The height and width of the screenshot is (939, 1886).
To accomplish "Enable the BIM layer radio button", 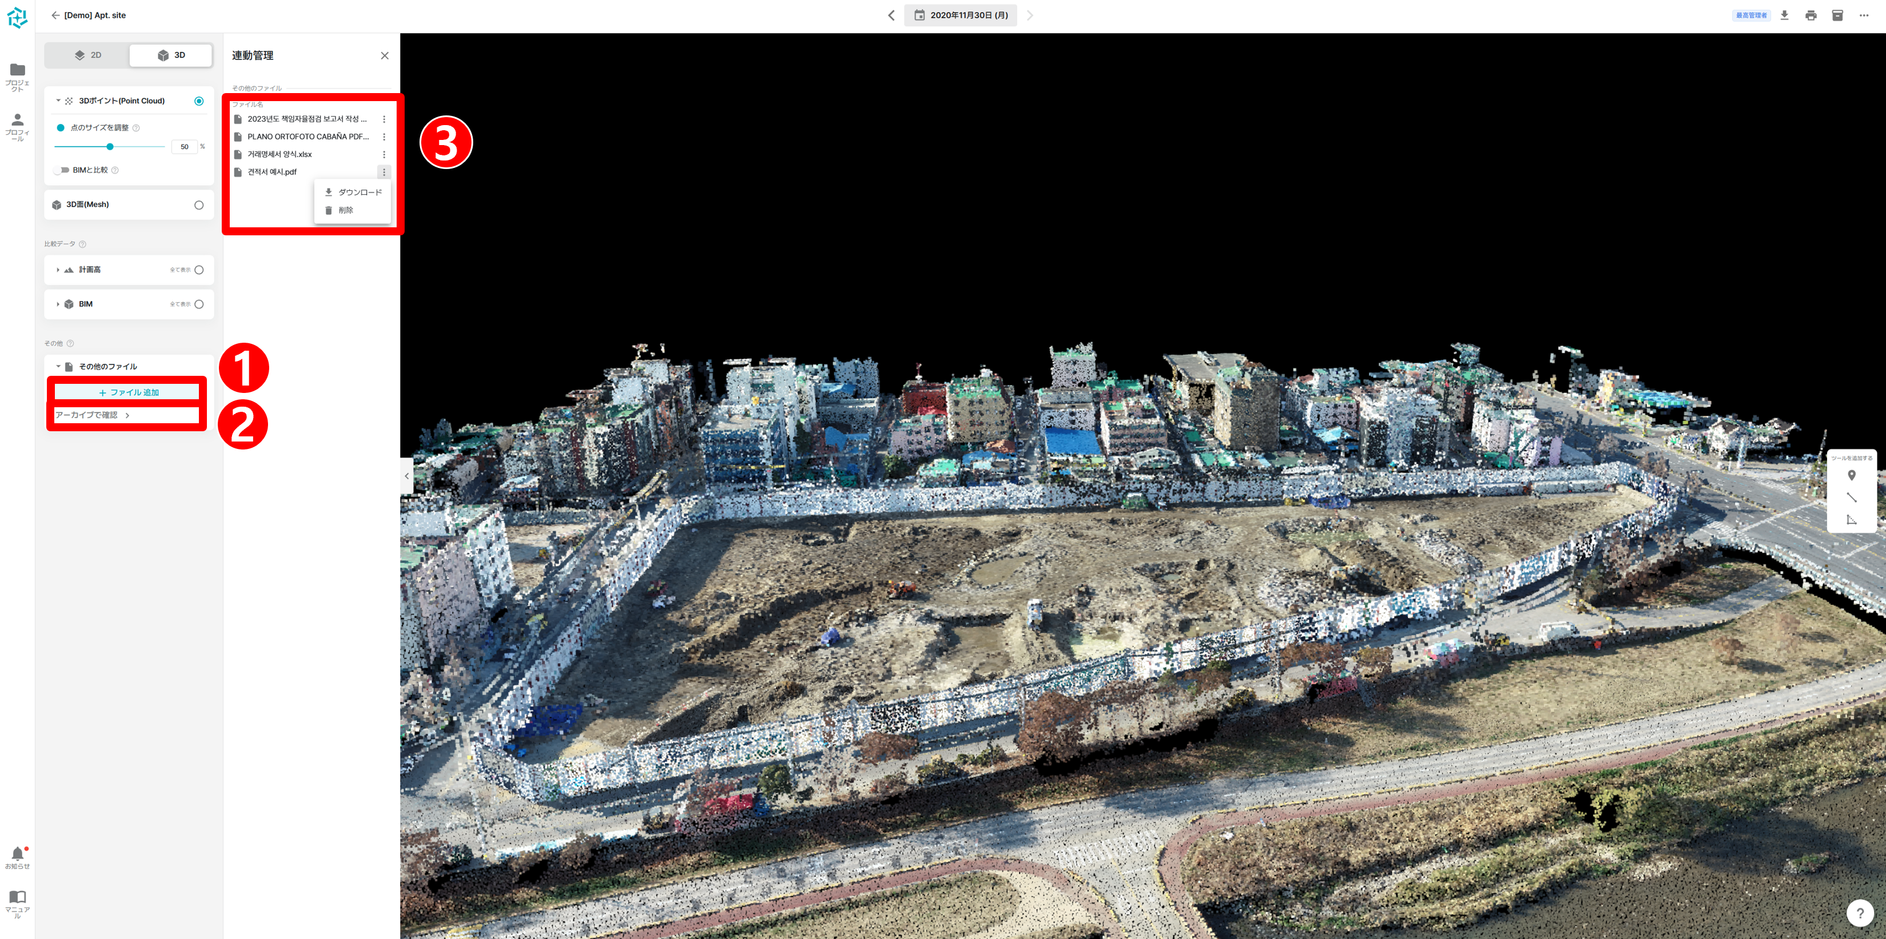I will [x=198, y=304].
